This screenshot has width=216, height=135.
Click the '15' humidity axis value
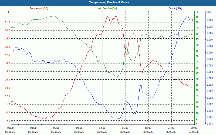click(x=197, y=107)
